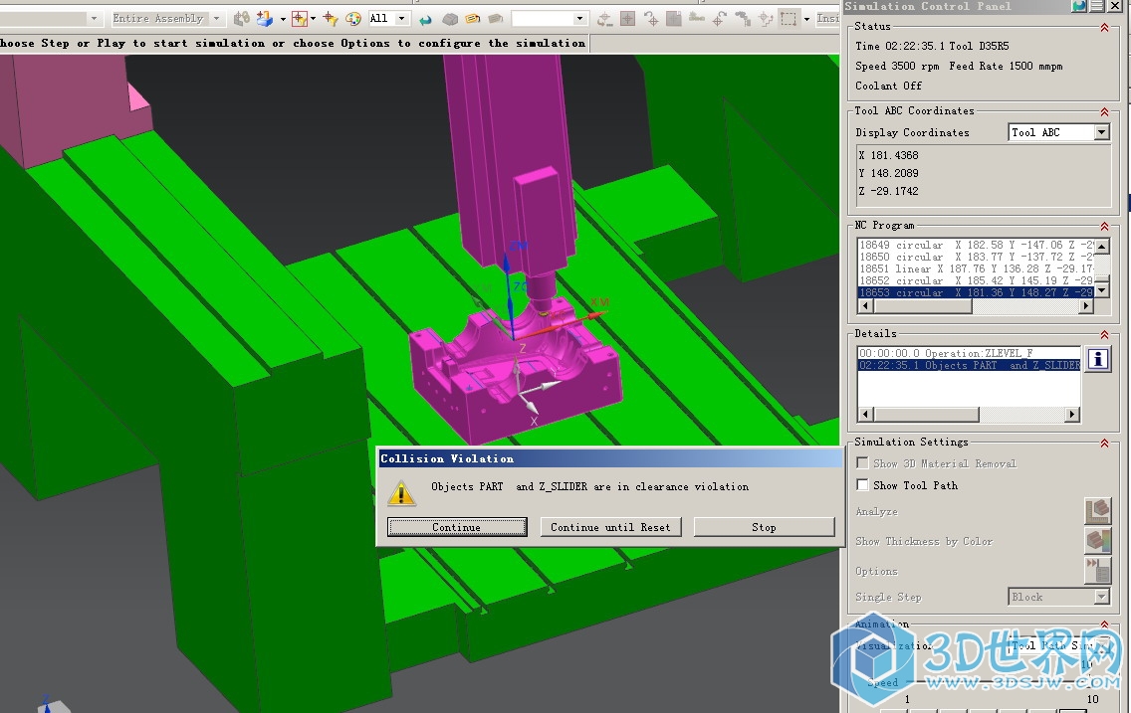Click NC Program horizontal scroll right arrow
This screenshot has height=713, width=1131.
pyautogui.click(x=1086, y=306)
